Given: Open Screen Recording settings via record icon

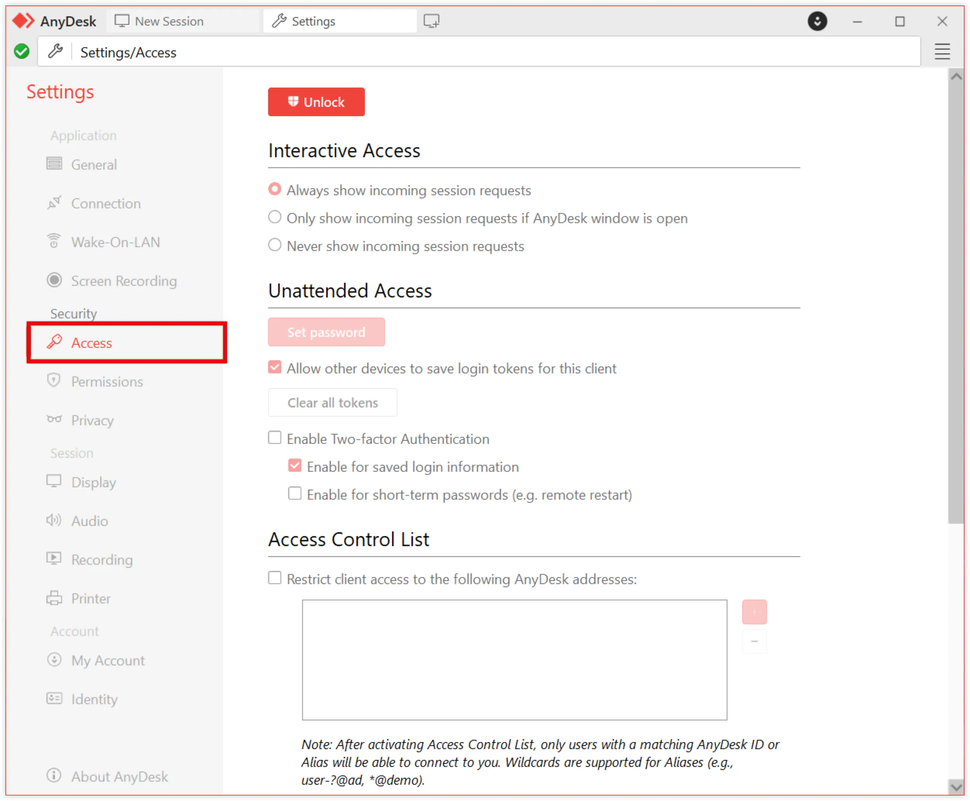Looking at the screenshot, I should 54,280.
